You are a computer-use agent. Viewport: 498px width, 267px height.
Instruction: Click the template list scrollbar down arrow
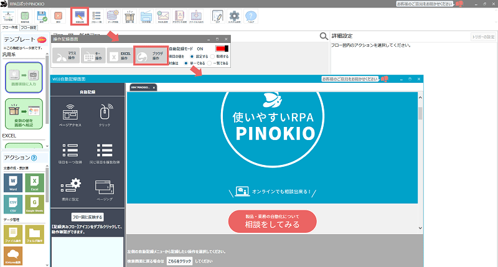click(47, 146)
